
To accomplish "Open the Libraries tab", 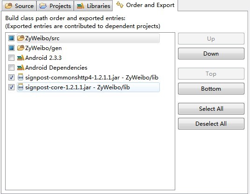I will pyautogui.click(x=93, y=6).
